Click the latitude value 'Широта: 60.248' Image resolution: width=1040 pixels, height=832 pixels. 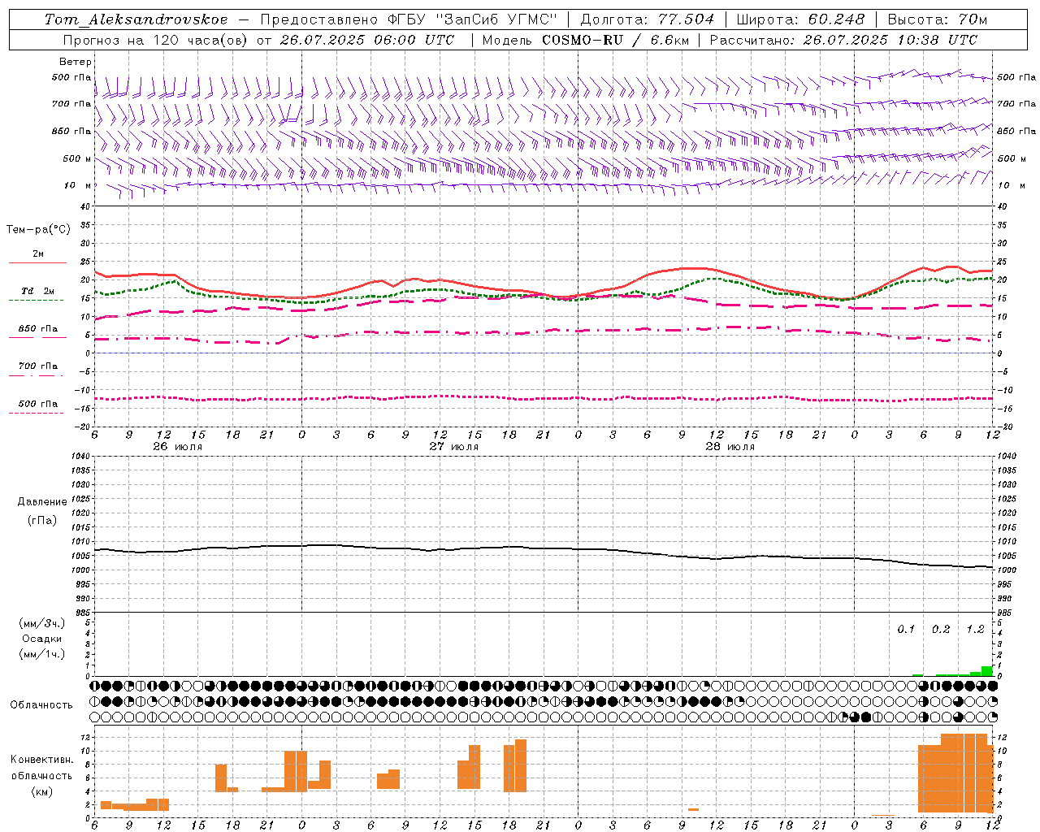pos(800,19)
